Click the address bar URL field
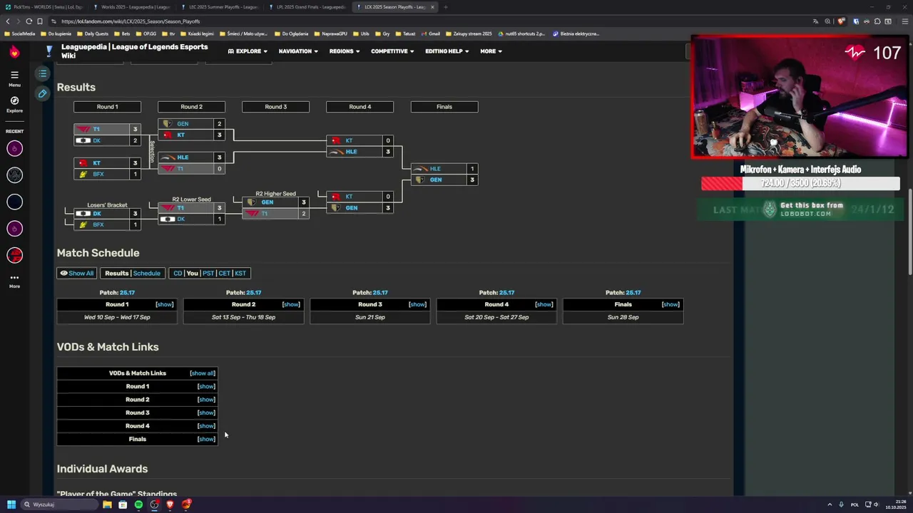Image resolution: width=913 pixels, height=513 pixels. click(428, 21)
